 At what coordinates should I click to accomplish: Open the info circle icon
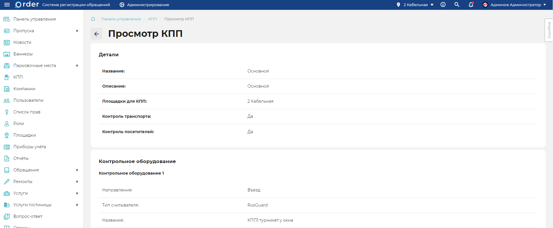point(443,5)
